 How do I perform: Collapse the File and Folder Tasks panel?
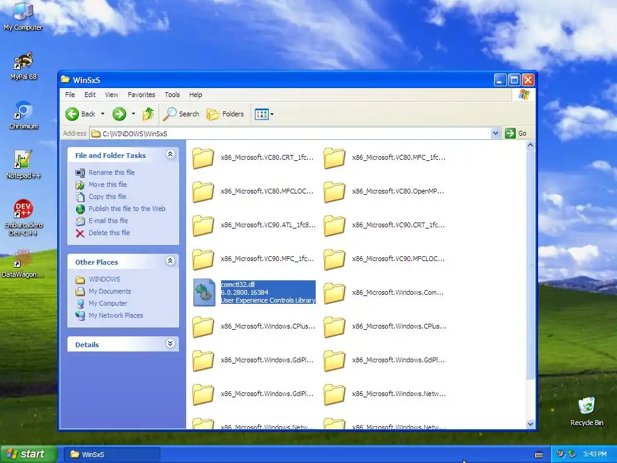(170, 154)
